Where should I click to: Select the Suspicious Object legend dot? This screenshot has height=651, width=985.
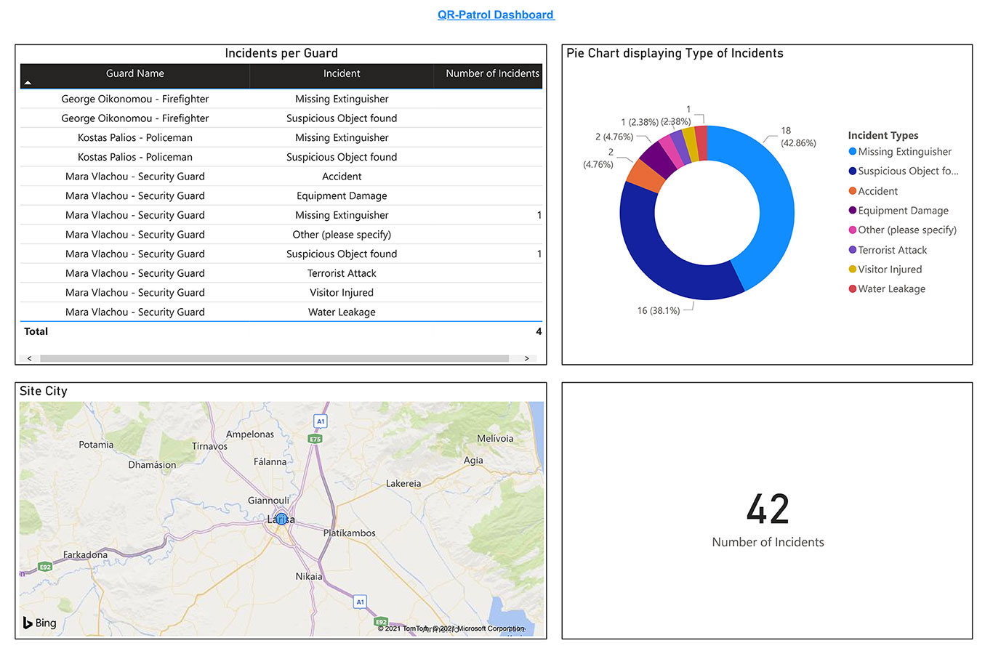pyautogui.click(x=852, y=171)
